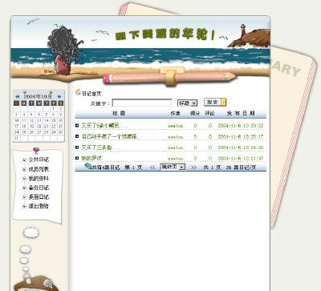This screenshot has width=321, height=291.
Task: Click the 得分 value on 13:29:22 row
Action: pos(195,126)
